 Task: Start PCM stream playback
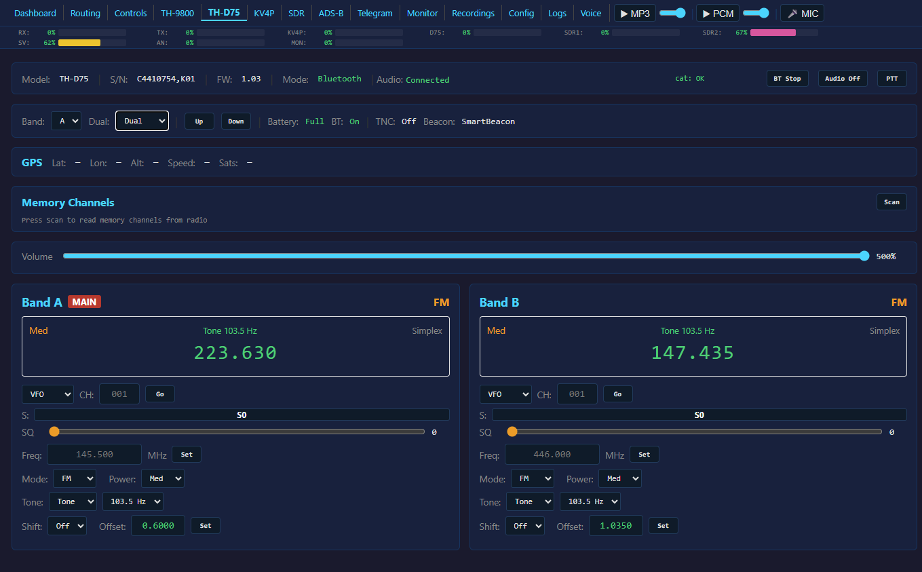[x=718, y=13]
